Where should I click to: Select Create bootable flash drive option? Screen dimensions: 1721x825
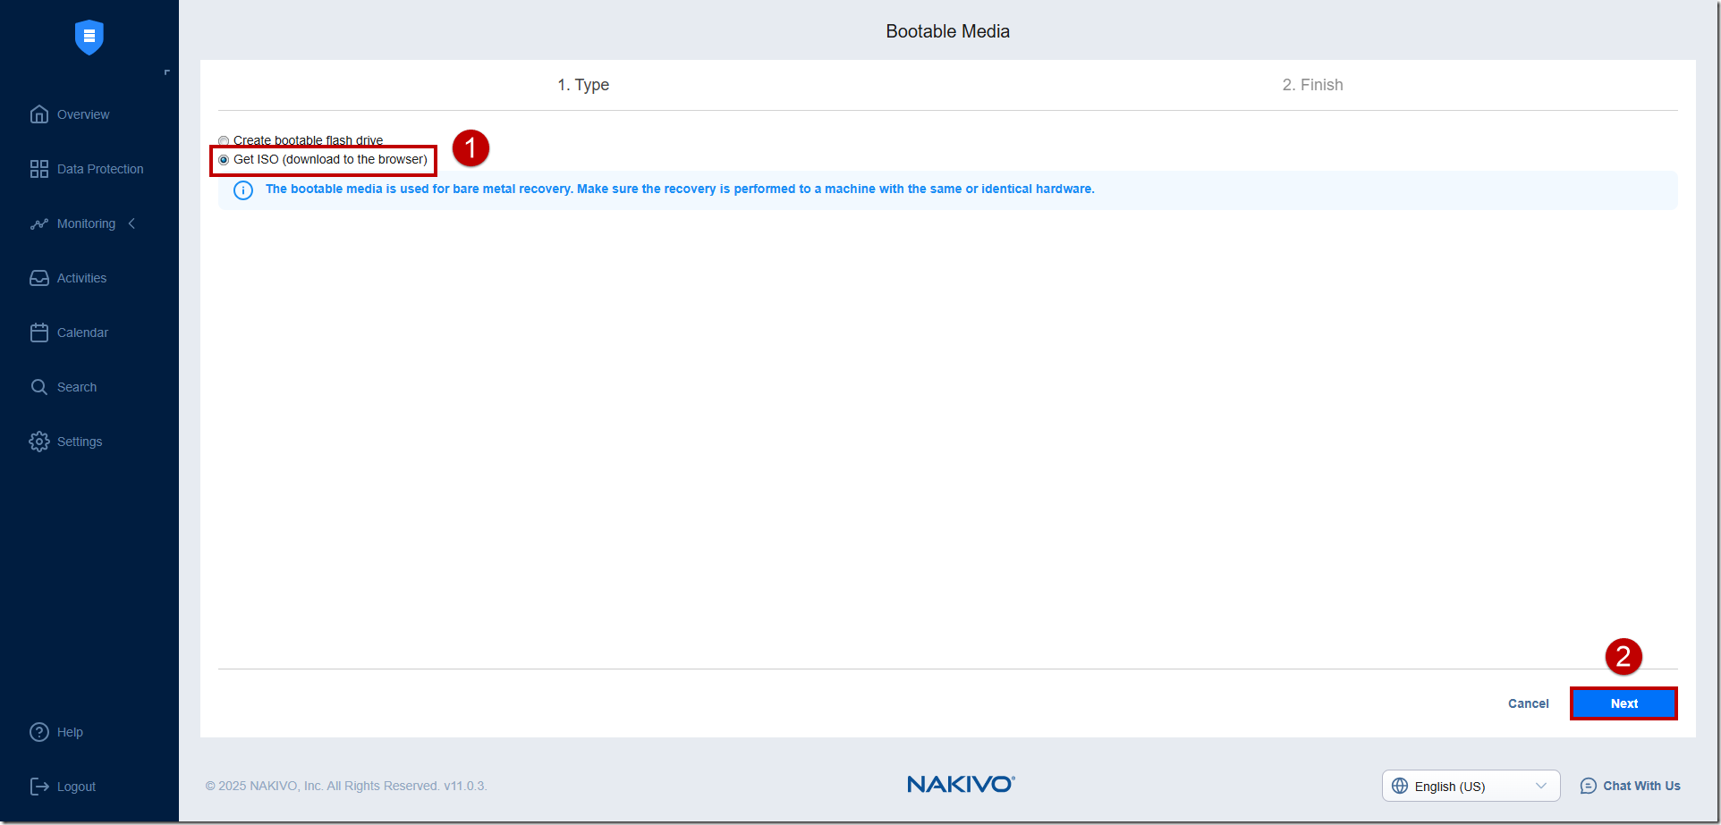pos(224,140)
